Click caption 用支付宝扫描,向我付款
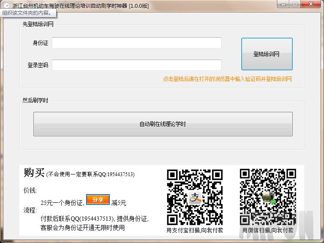This screenshot has width=324, height=243. coord(195,230)
